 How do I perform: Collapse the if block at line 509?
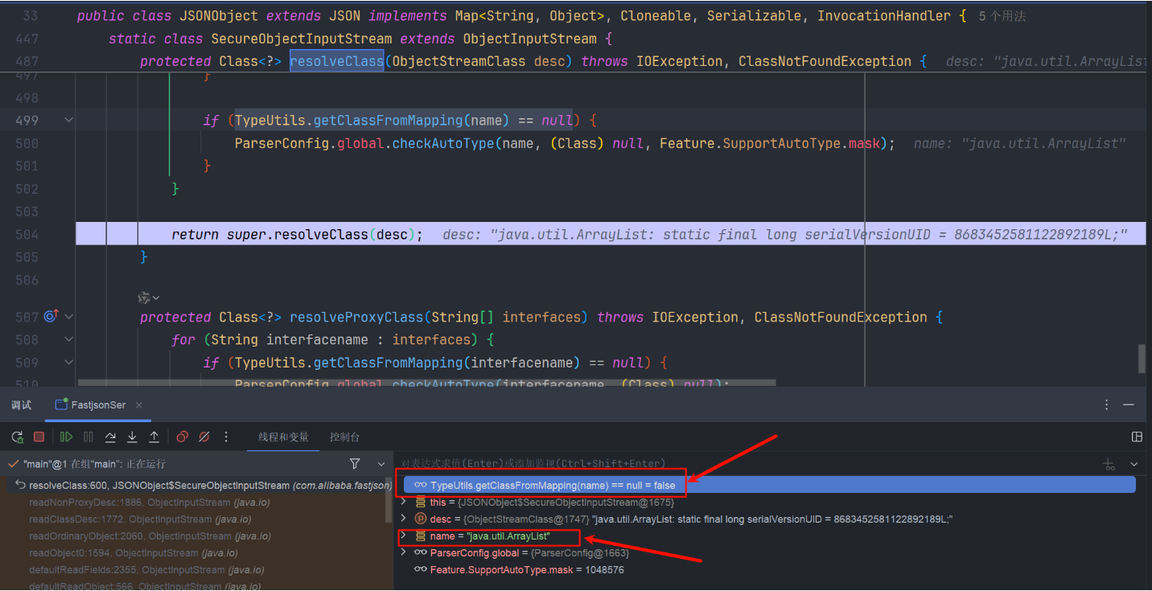coord(68,363)
